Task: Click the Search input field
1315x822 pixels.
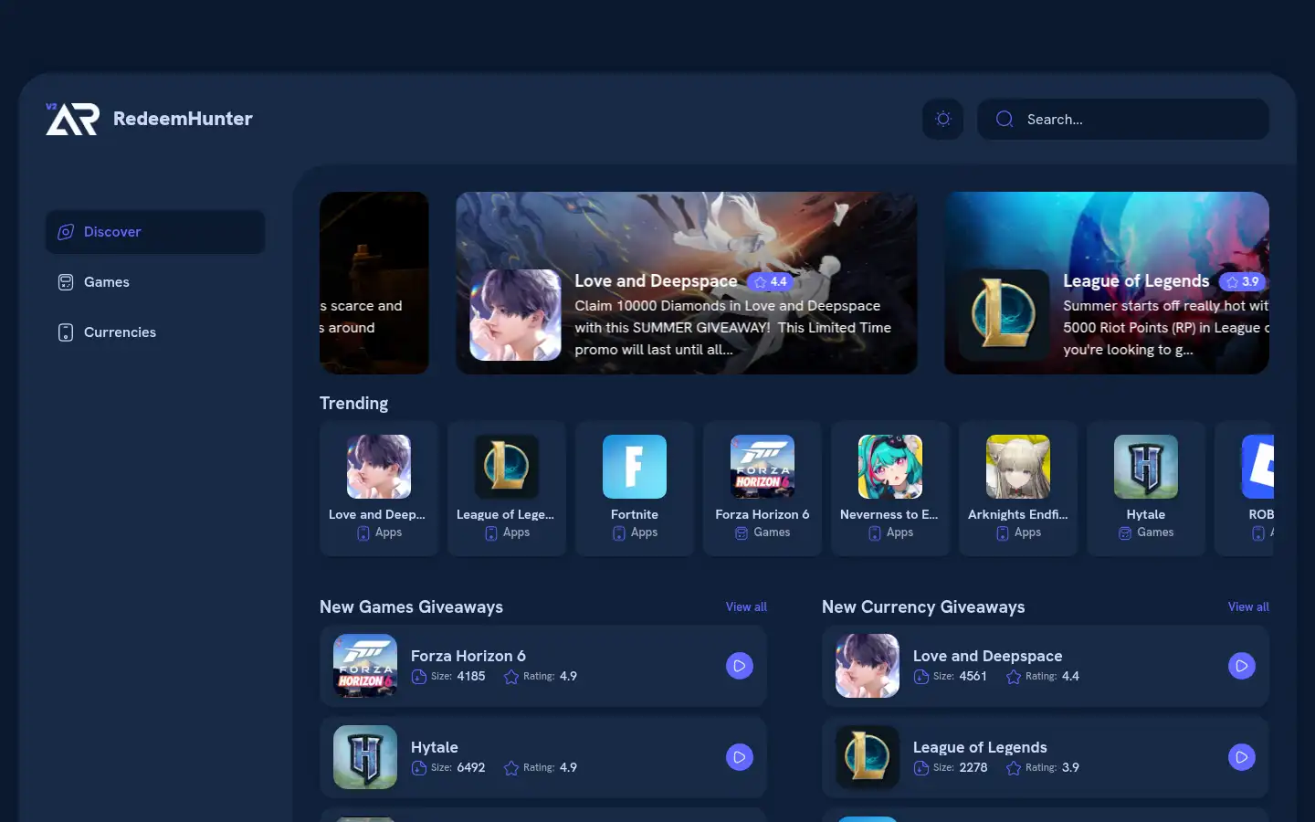Action: point(1123,119)
